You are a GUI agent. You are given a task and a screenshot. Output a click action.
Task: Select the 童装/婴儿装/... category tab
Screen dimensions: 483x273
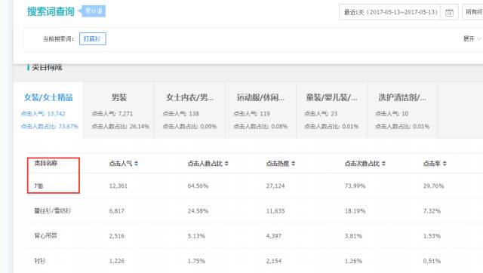331,110
